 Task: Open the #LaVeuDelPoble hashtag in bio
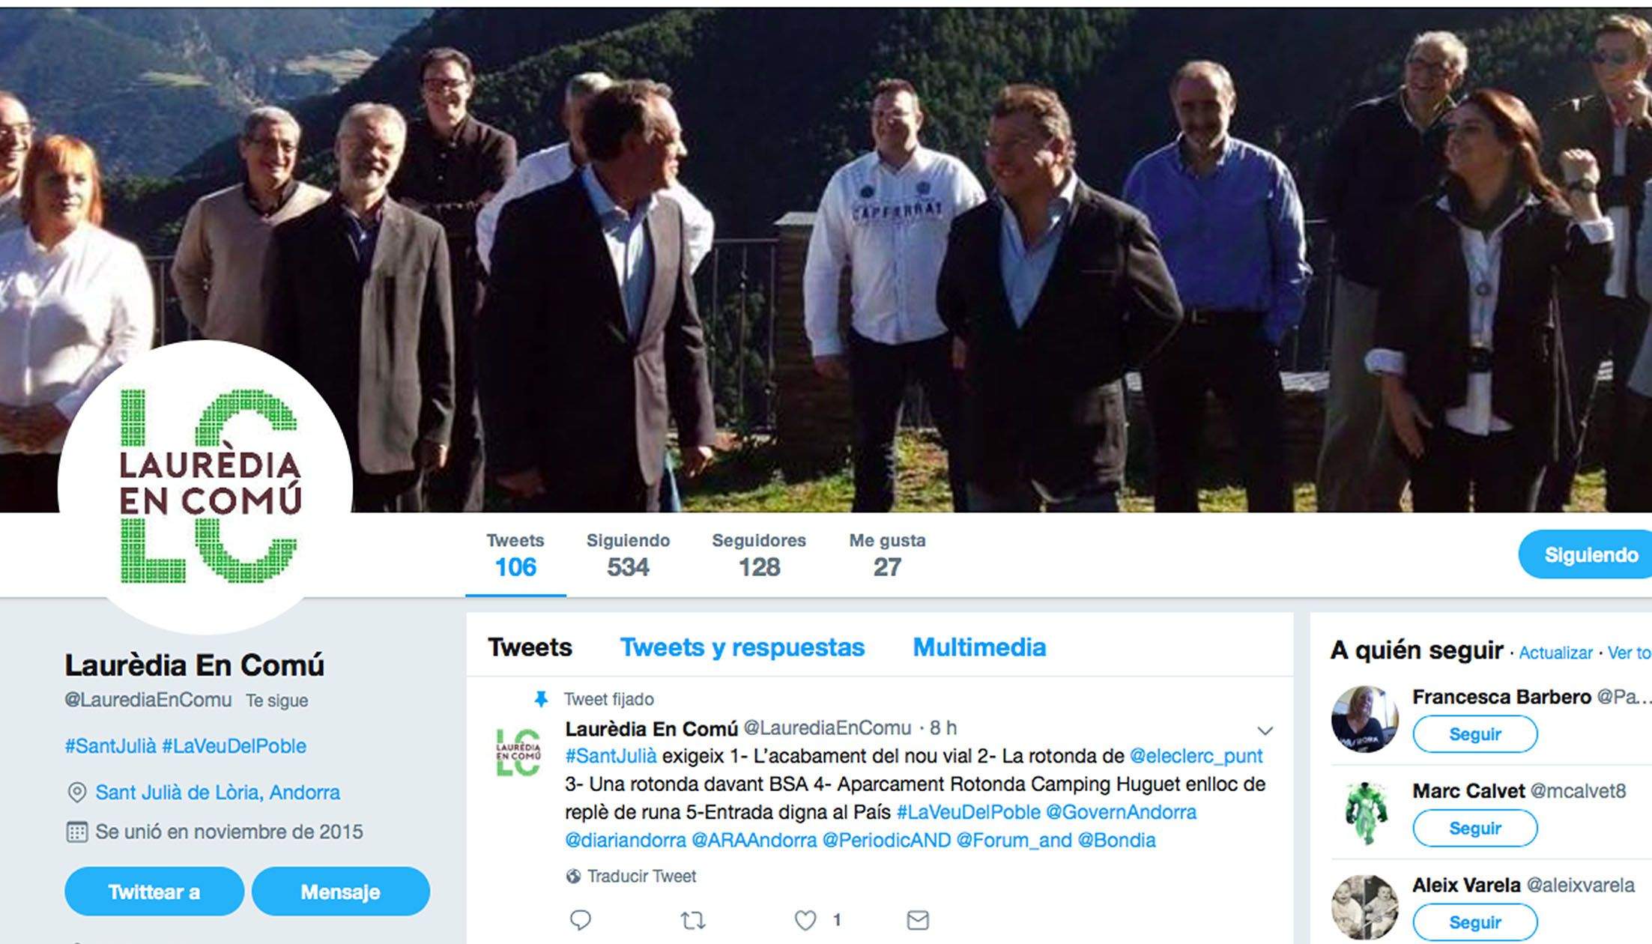(235, 746)
